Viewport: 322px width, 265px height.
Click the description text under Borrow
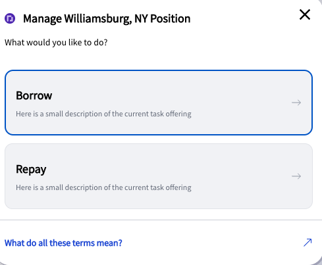point(103,114)
